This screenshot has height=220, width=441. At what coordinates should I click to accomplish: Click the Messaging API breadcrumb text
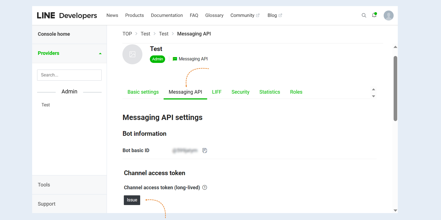pos(194,34)
